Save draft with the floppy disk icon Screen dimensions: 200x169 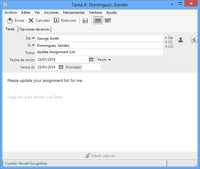pyautogui.click(x=85, y=20)
